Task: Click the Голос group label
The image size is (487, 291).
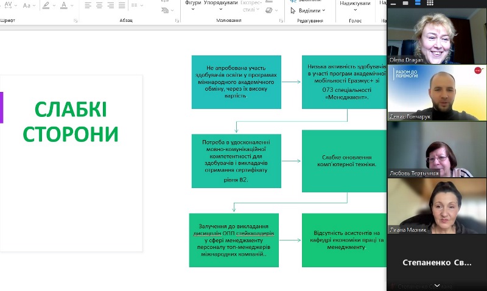Action: tap(356, 21)
